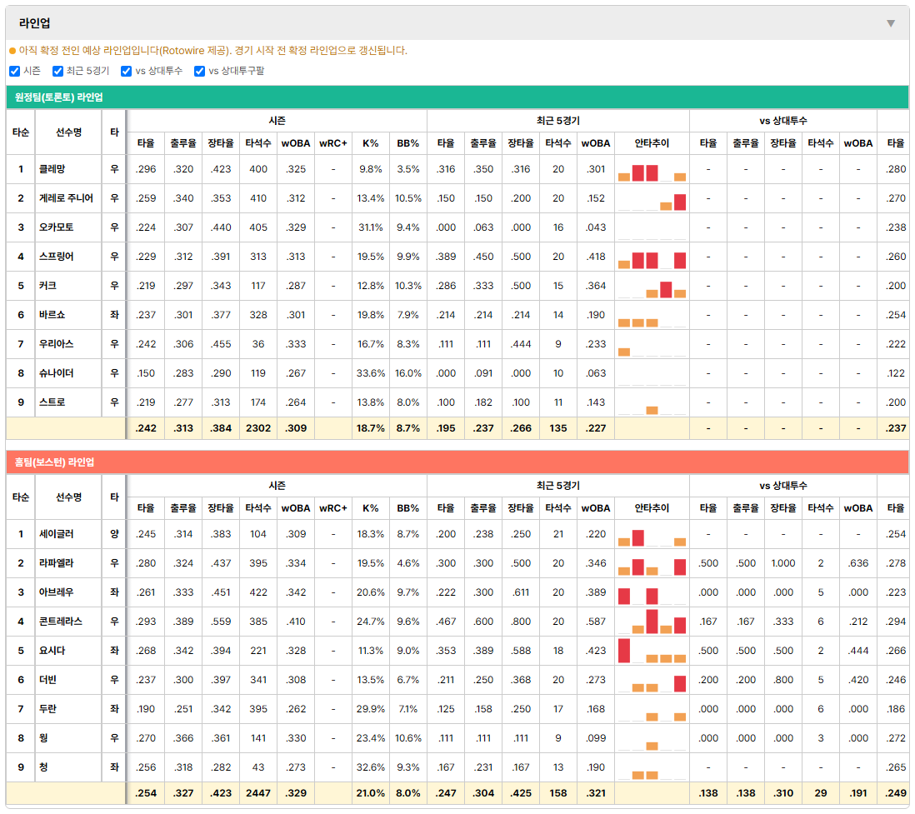Open player 아브레우 in Boston lineup

point(56,592)
